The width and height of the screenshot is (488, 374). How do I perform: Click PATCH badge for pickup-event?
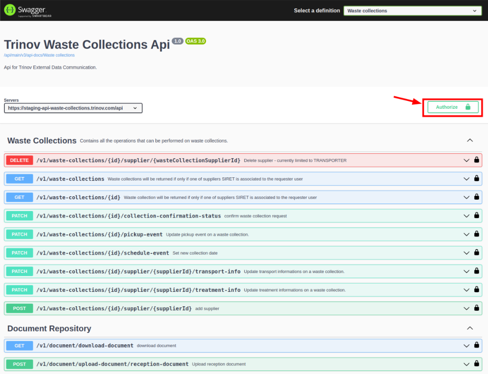pyautogui.click(x=19, y=235)
